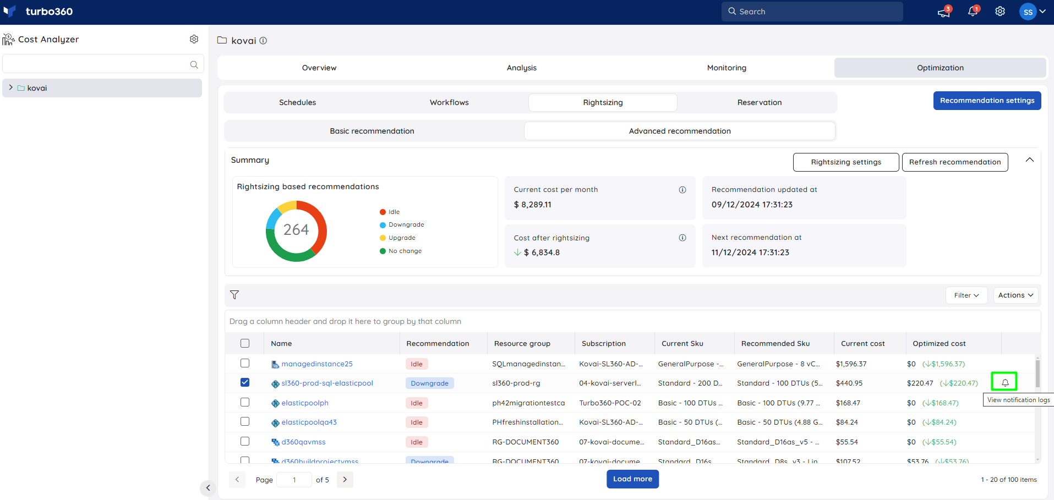This screenshot has width=1054, height=500.
Task: Open the announcements megaphone icon
Action: tap(944, 12)
